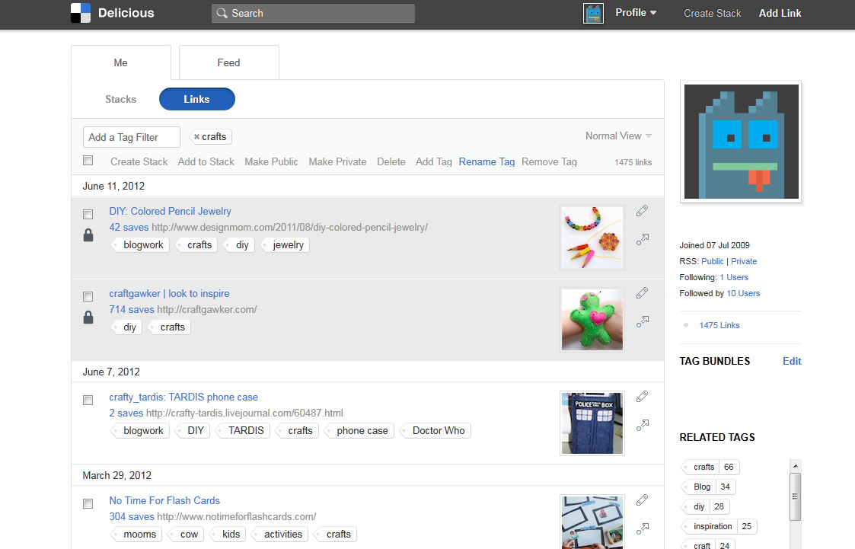Image resolution: width=855 pixels, height=549 pixels.
Task: Click the search magnifier icon
Action: pyautogui.click(x=222, y=13)
